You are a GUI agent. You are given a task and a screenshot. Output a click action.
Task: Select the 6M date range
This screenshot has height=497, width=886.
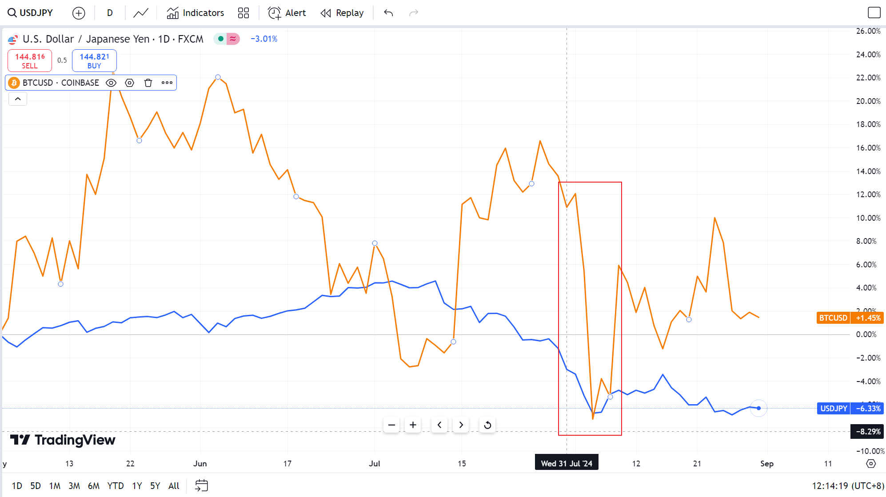click(94, 486)
